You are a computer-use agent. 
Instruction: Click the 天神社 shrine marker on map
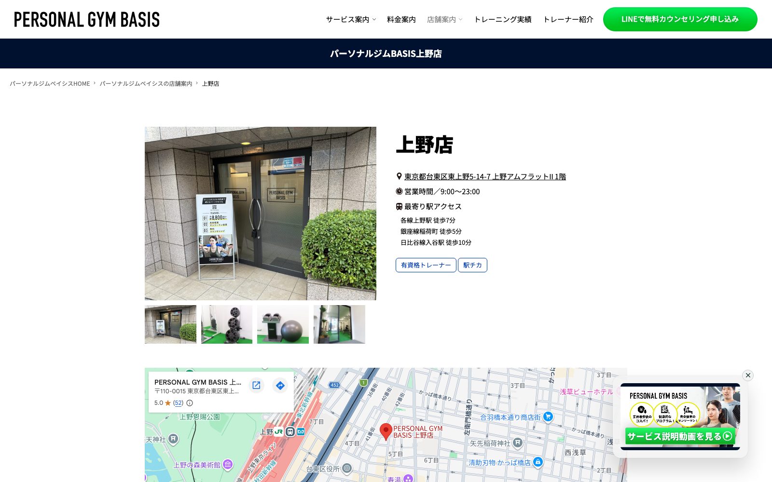[x=173, y=439]
